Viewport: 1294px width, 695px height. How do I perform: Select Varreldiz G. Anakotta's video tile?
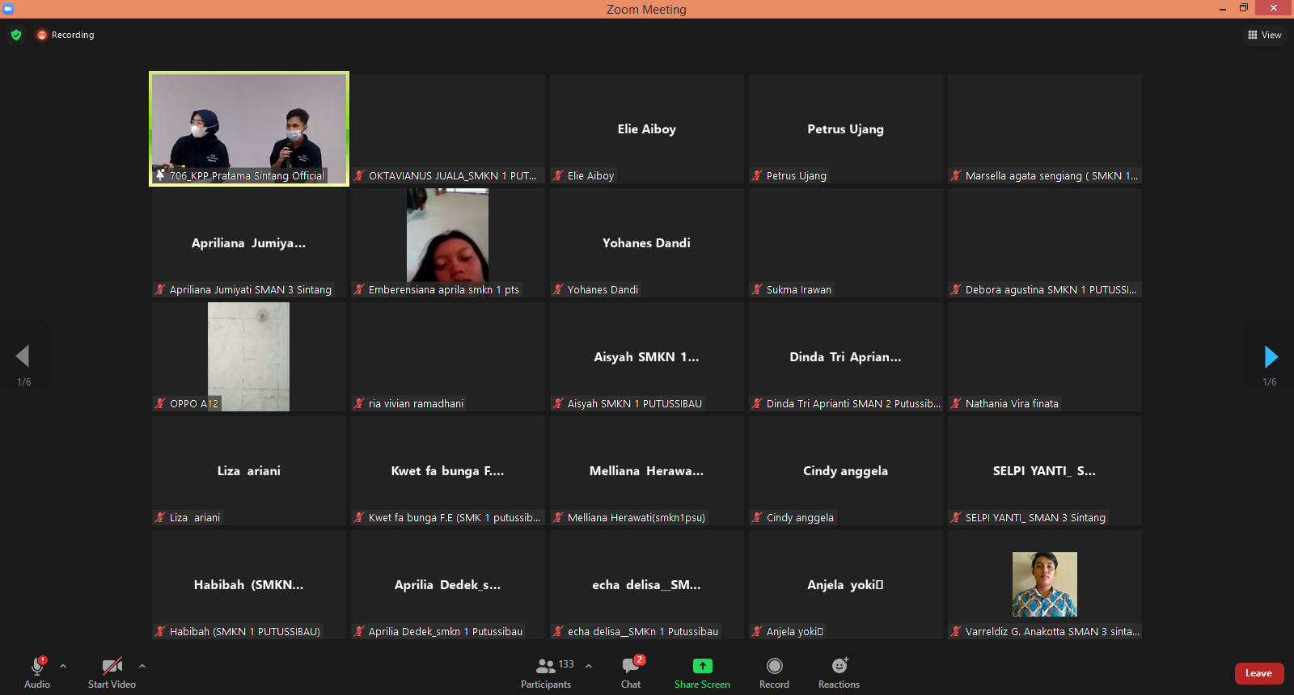(x=1044, y=584)
